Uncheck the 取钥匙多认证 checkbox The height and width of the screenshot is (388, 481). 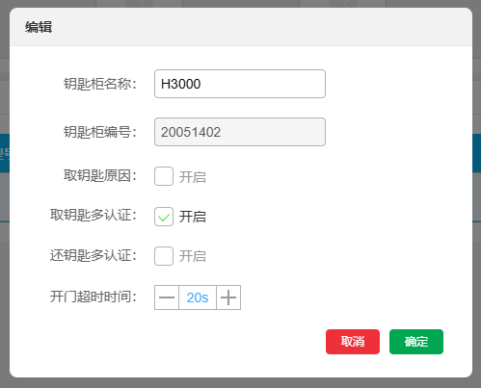(x=164, y=217)
